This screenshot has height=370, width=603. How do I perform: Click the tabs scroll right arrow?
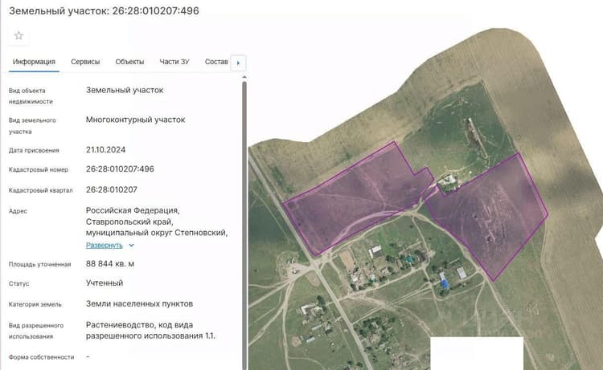pos(238,63)
